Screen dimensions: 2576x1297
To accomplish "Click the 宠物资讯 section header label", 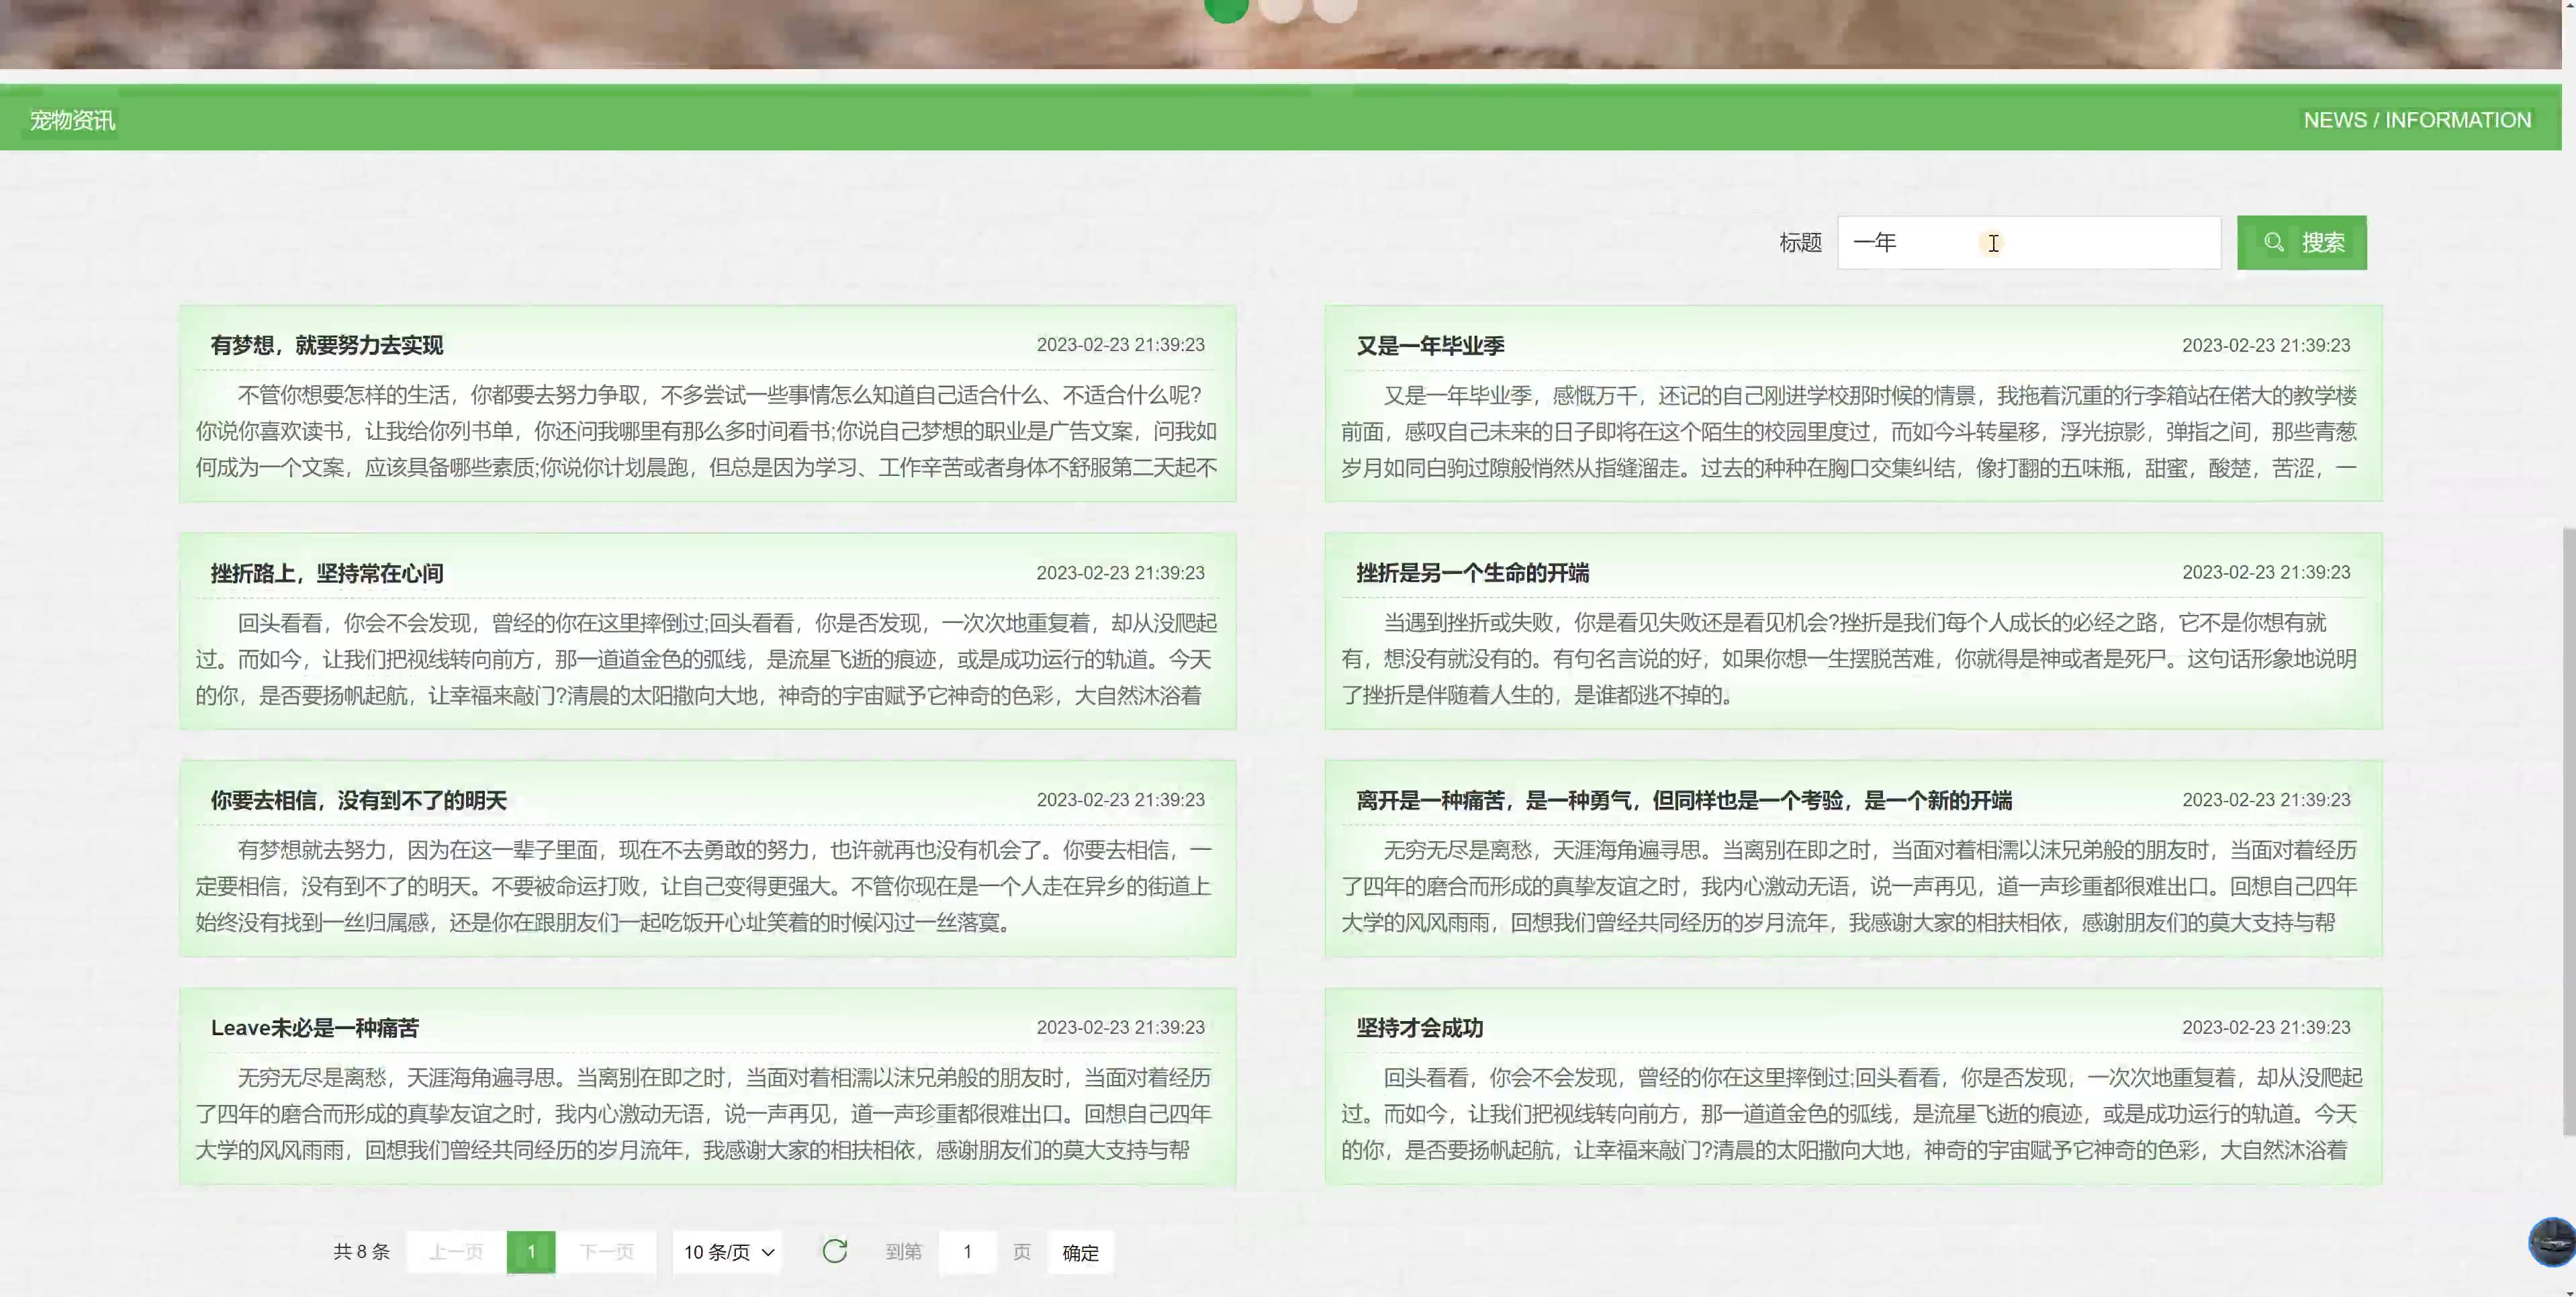I will [x=72, y=120].
